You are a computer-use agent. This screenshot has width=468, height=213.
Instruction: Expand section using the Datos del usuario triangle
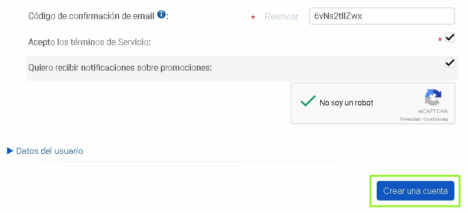pos(10,151)
